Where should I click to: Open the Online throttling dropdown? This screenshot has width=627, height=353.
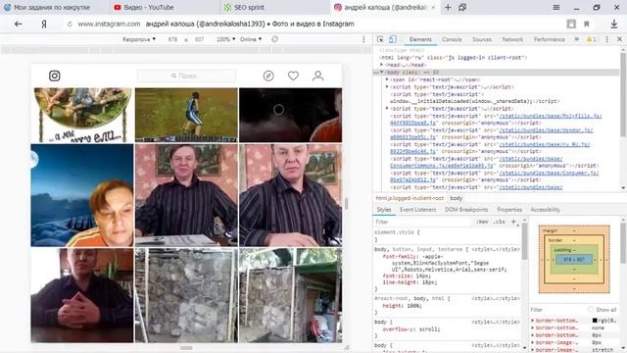(251, 39)
